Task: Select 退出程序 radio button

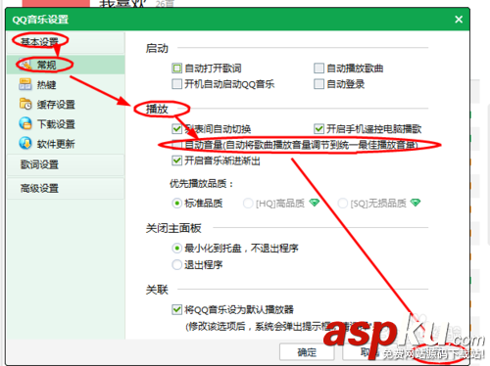Action: (x=176, y=264)
